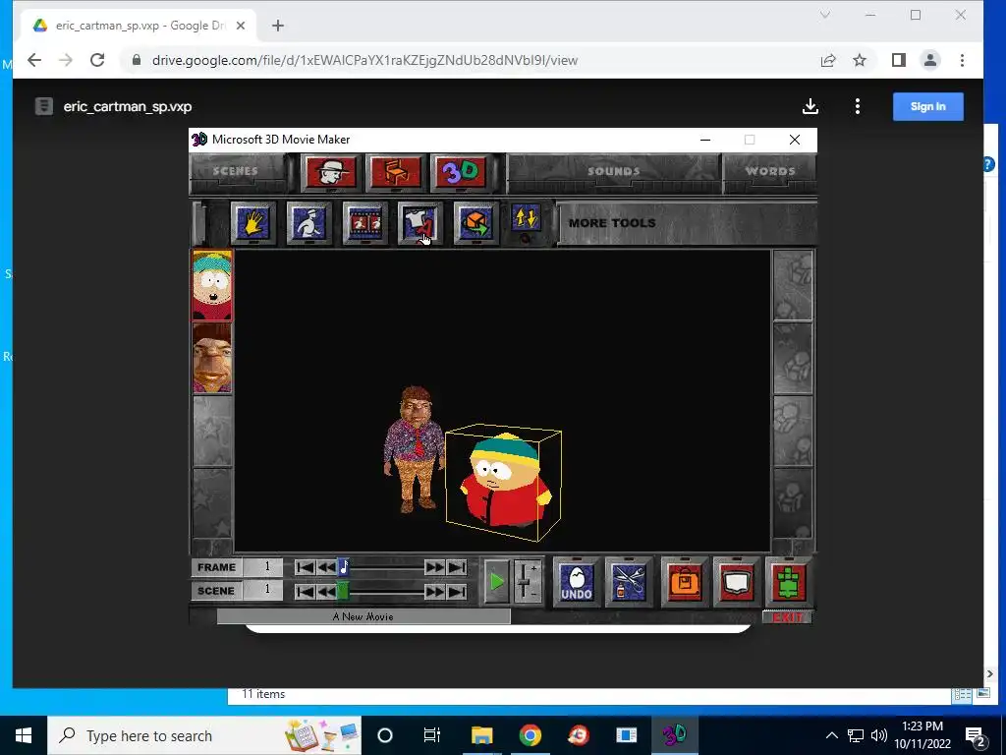Image resolution: width=1006 pixels, height=755 pixels.
Task: Close the eric_cartman_sp.vxp tab
Action: pos(241,26)
